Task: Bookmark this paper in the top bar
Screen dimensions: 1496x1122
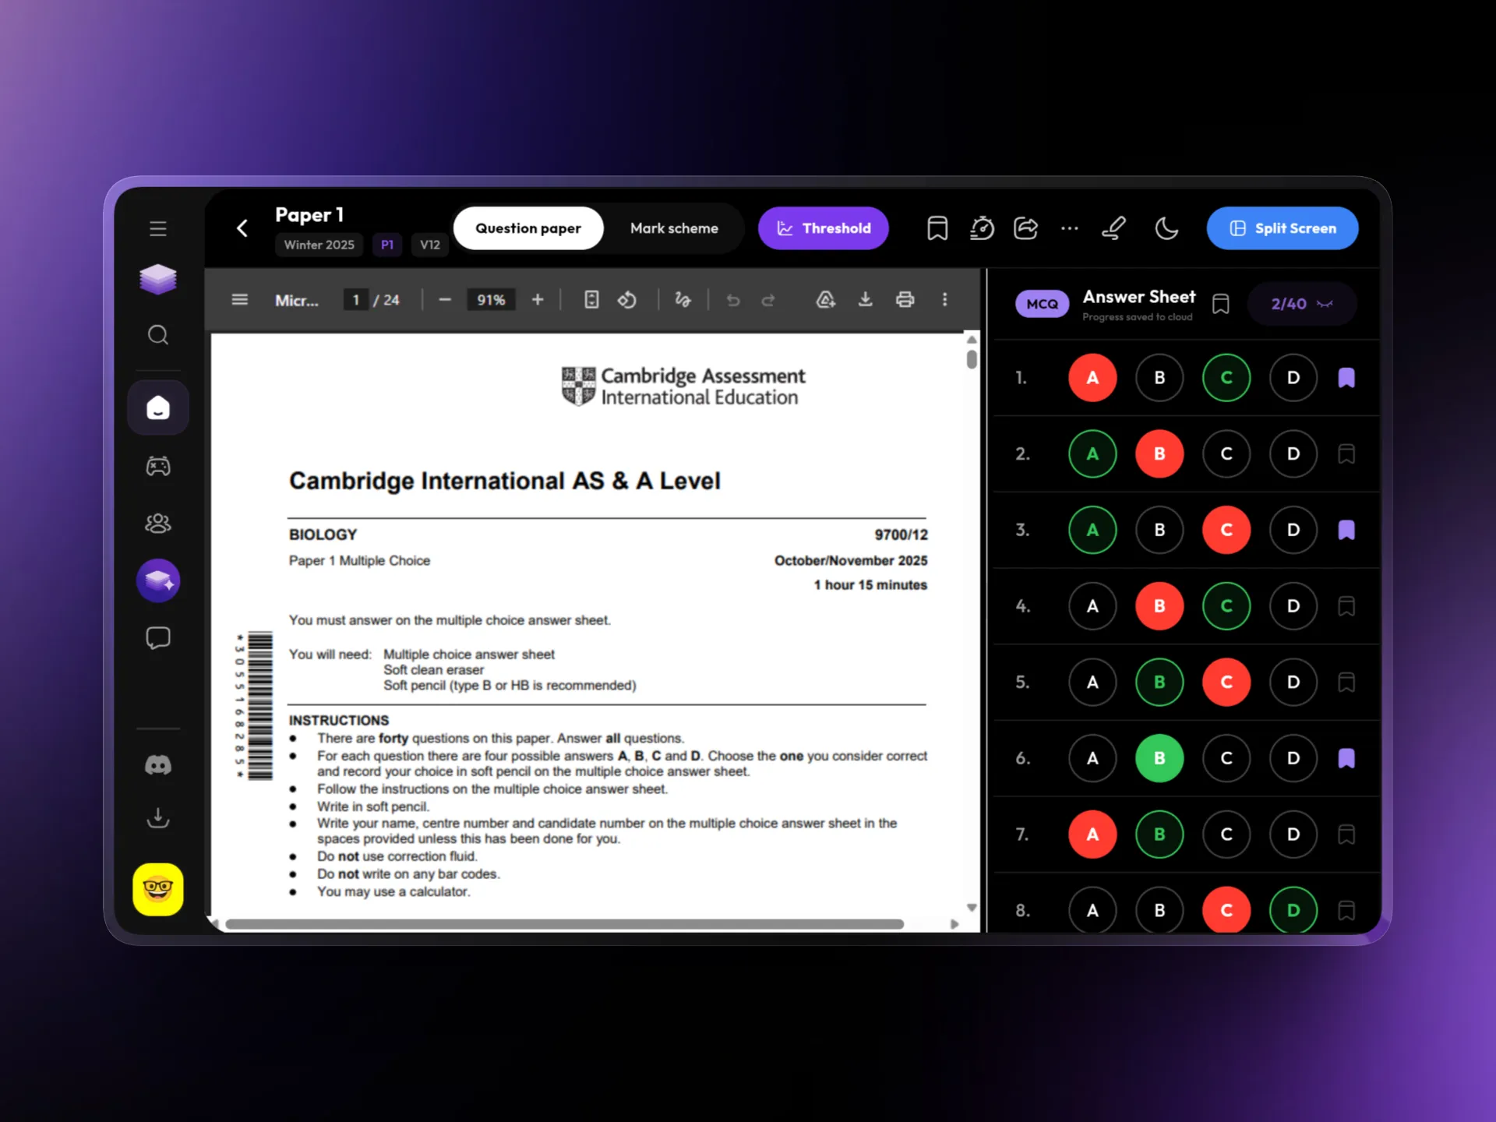Action: pos(937,228)
